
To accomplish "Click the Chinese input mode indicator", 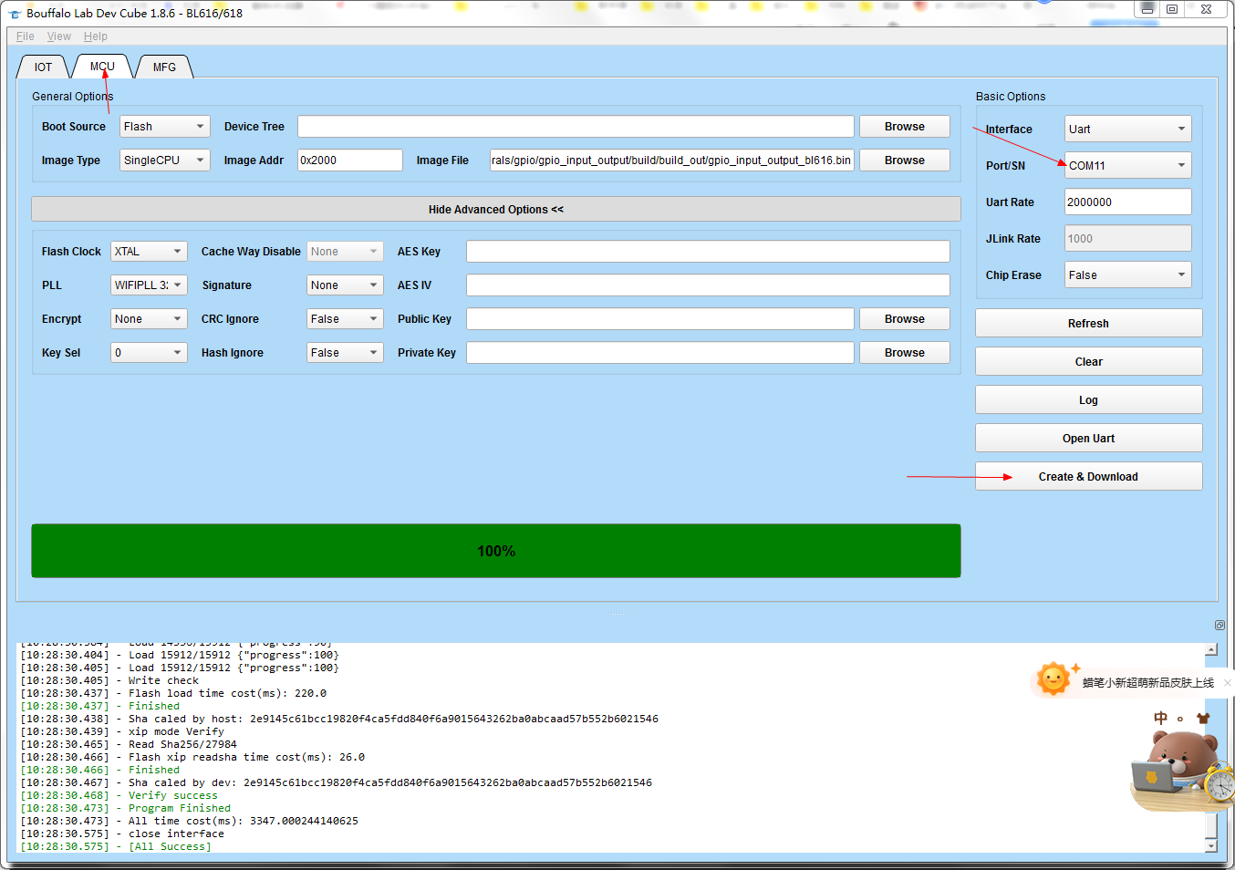I will click(1160, 718).
